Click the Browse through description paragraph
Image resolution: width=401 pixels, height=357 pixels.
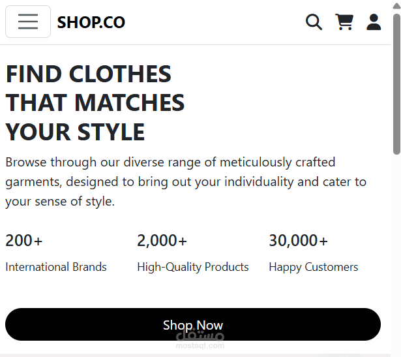[x=186, y=182]
